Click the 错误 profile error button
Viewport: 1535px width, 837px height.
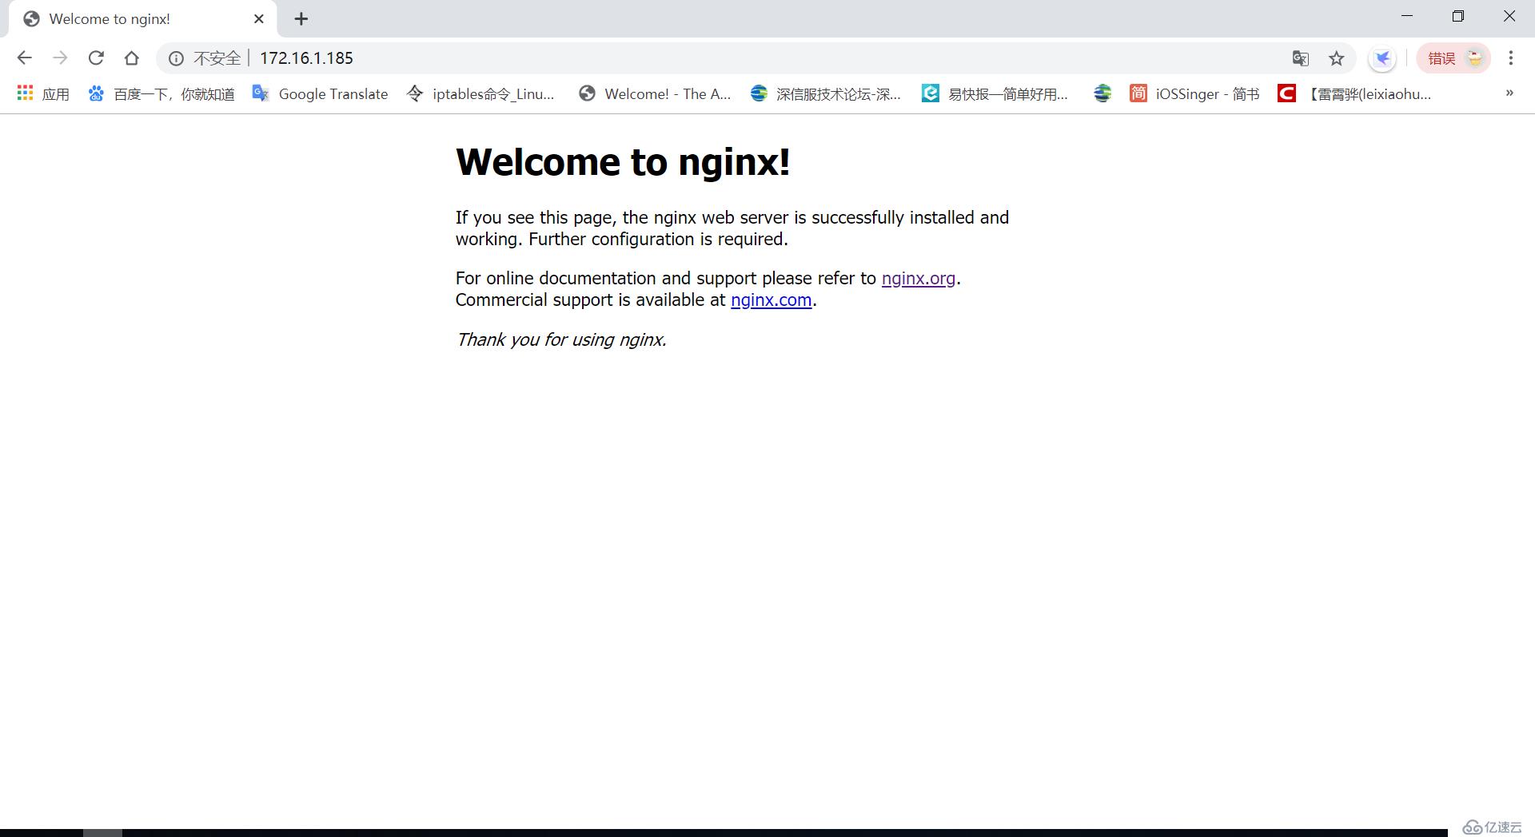[1453, 58]
